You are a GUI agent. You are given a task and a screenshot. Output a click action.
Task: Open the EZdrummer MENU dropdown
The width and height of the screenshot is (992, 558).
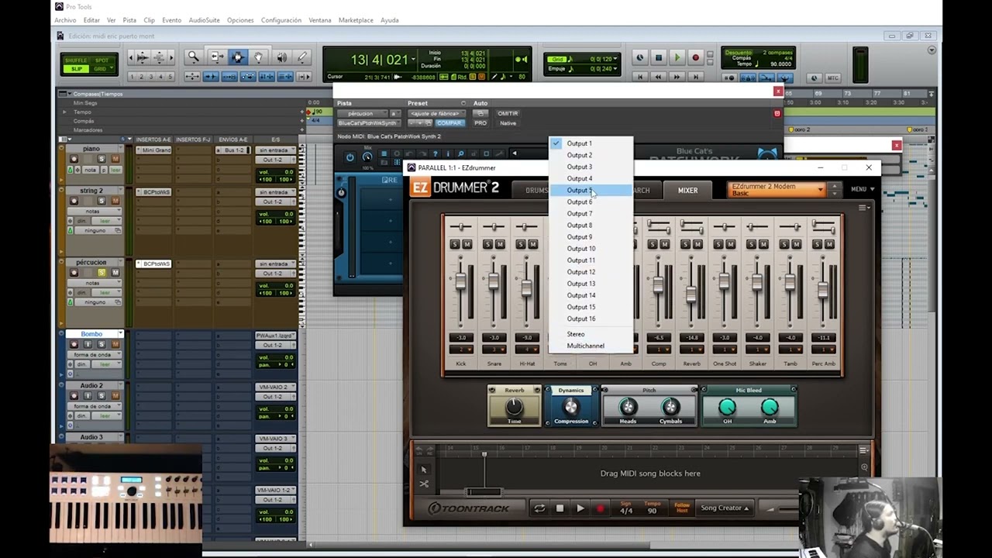click(x=862, y=189)
